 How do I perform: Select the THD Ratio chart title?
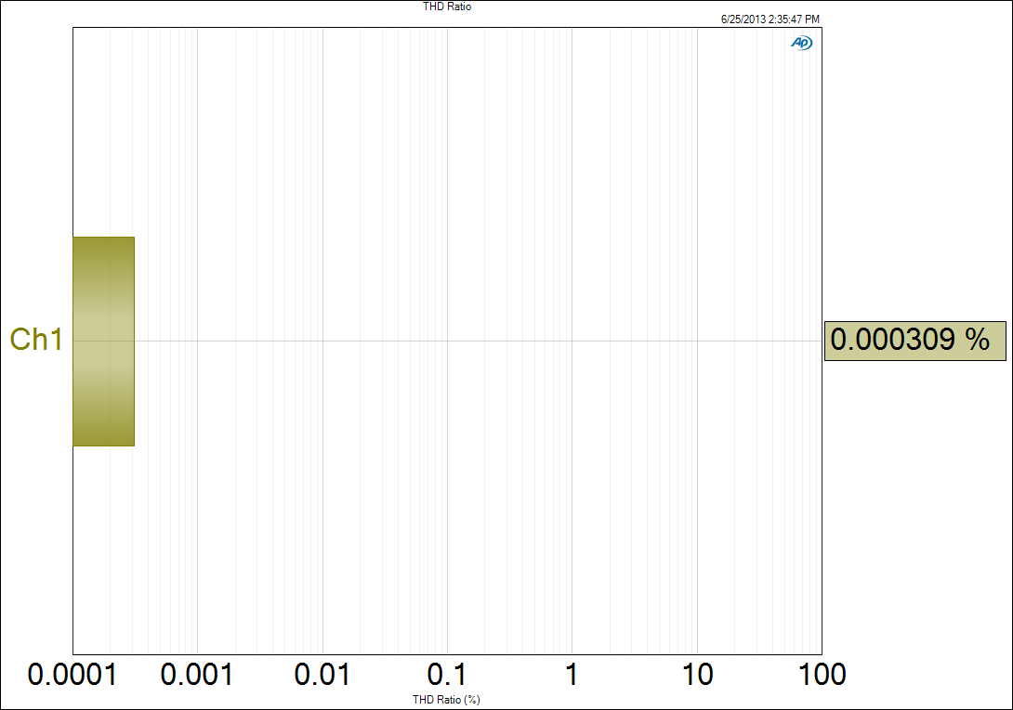pyautogui.click(x=447, y=6)
